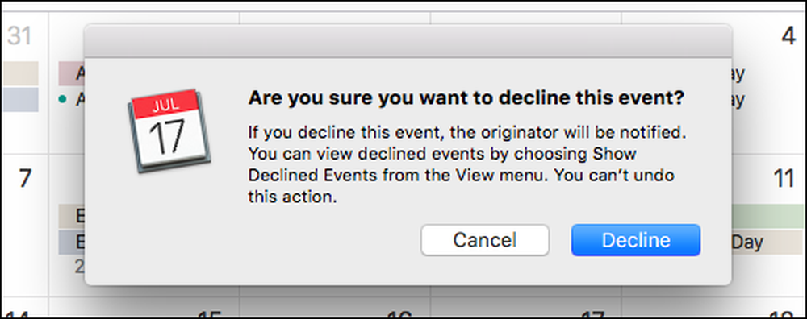Click the dialog's gray title bar

pyautogui.click(x=408, y=40)
